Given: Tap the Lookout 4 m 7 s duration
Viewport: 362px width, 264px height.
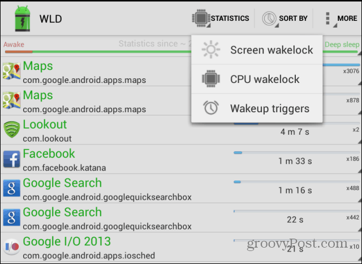Looking at the screenshot, I should 295,132.
